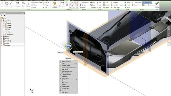
Task: Click the Make Part tool
Action: [x=115, y=2]
